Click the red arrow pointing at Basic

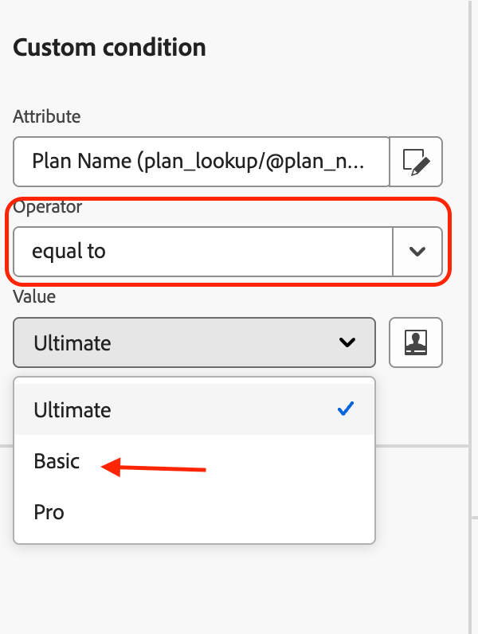154,468
